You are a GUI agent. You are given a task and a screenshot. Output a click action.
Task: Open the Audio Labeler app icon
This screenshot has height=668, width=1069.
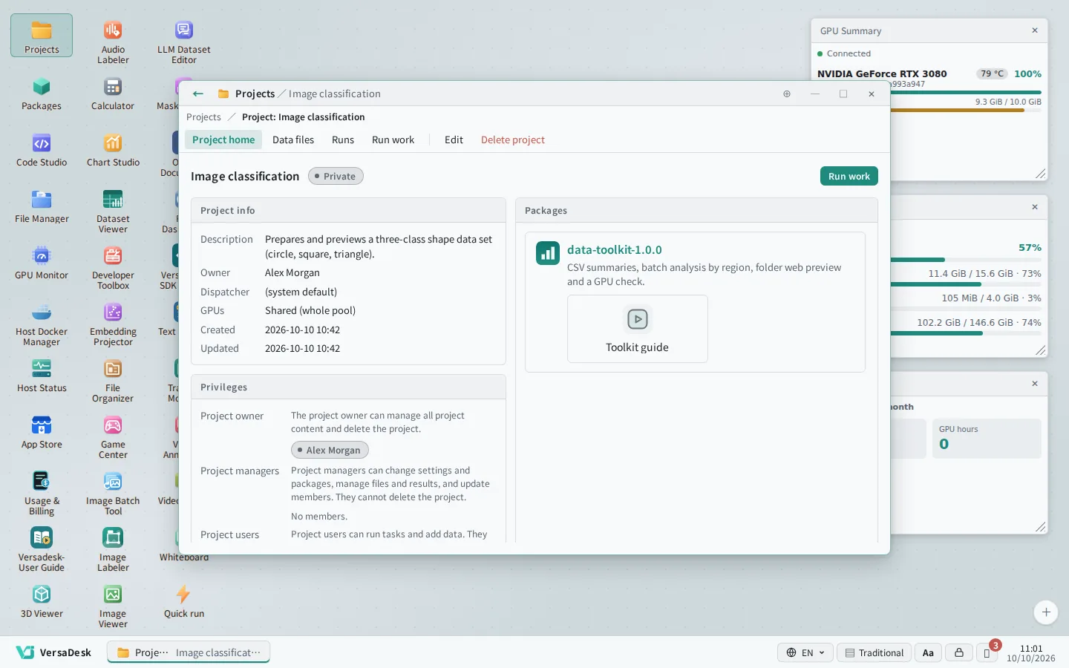click(x=113, y=42)
